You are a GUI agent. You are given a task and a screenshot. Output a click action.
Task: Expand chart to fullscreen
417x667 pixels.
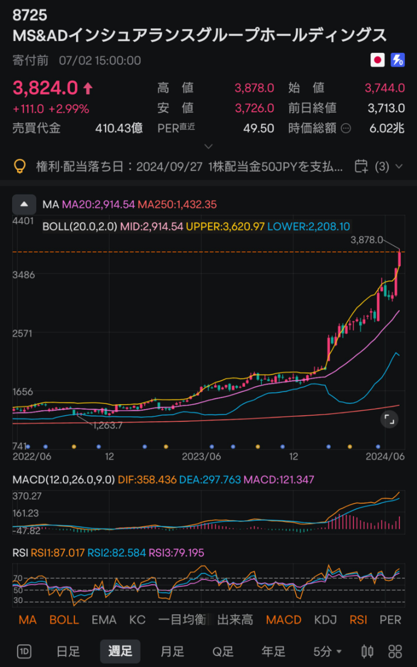(390, 420)
